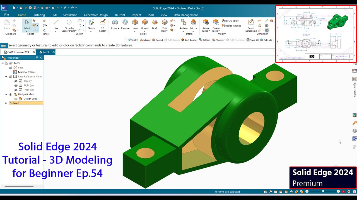Show the Front (xz) plane

[16, 90]
